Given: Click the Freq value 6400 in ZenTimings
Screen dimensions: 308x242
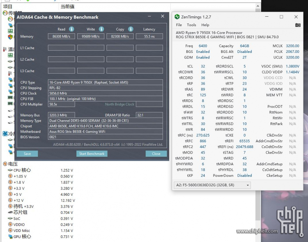Looking at the screenshot, I should pyautogui.click(x=203, y=46).
